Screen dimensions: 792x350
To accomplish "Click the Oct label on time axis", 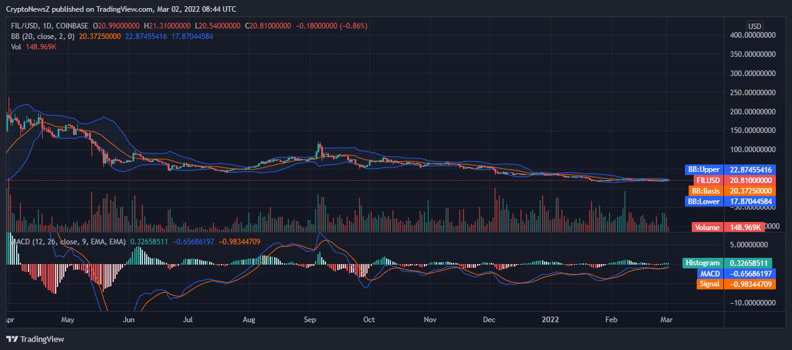I will pos(369,320).
